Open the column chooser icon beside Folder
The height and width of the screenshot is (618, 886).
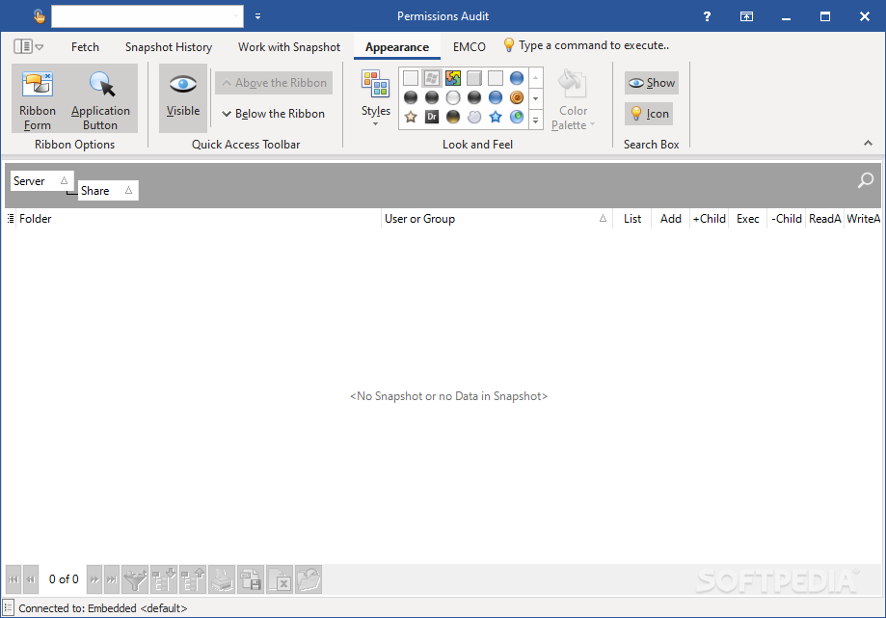point(11,219)
